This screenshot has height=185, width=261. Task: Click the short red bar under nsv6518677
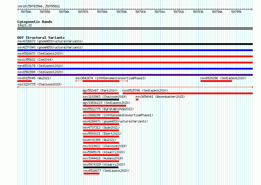coord(91,174)
